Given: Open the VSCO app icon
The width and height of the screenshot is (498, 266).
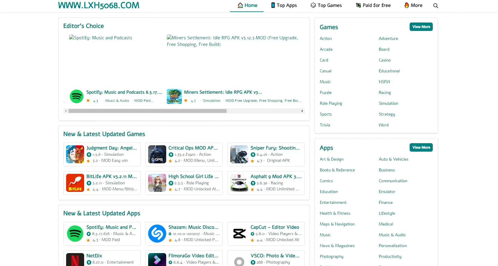Looking at the screenshot, I should 239,260.
